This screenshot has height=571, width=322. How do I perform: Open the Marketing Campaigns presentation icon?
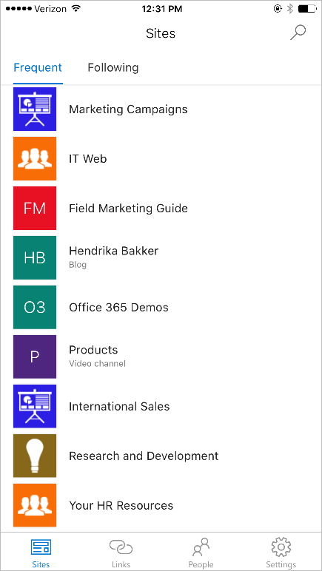35,109
